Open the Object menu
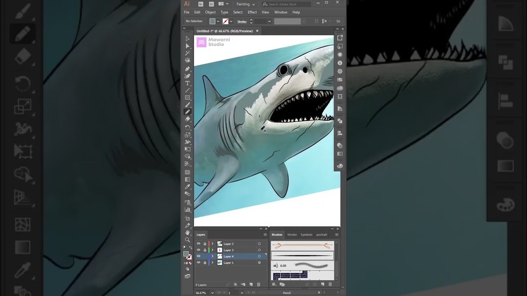This screenshot has height=296, width=527. [210, 12]
